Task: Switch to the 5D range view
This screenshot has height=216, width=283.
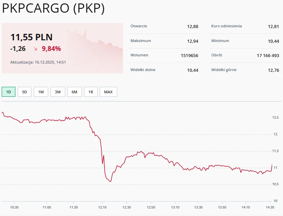Action: coord(24,92)
